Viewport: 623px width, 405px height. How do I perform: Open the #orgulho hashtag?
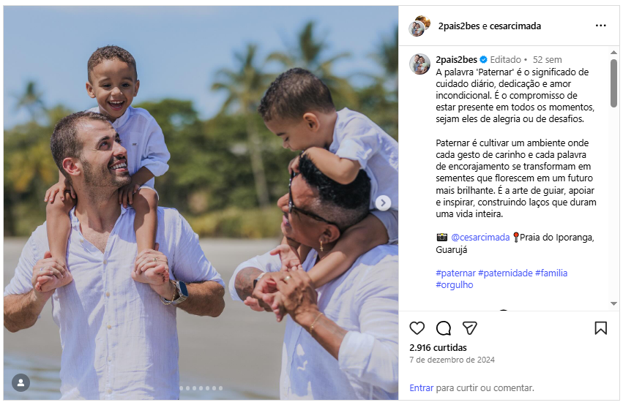point(455,285)
